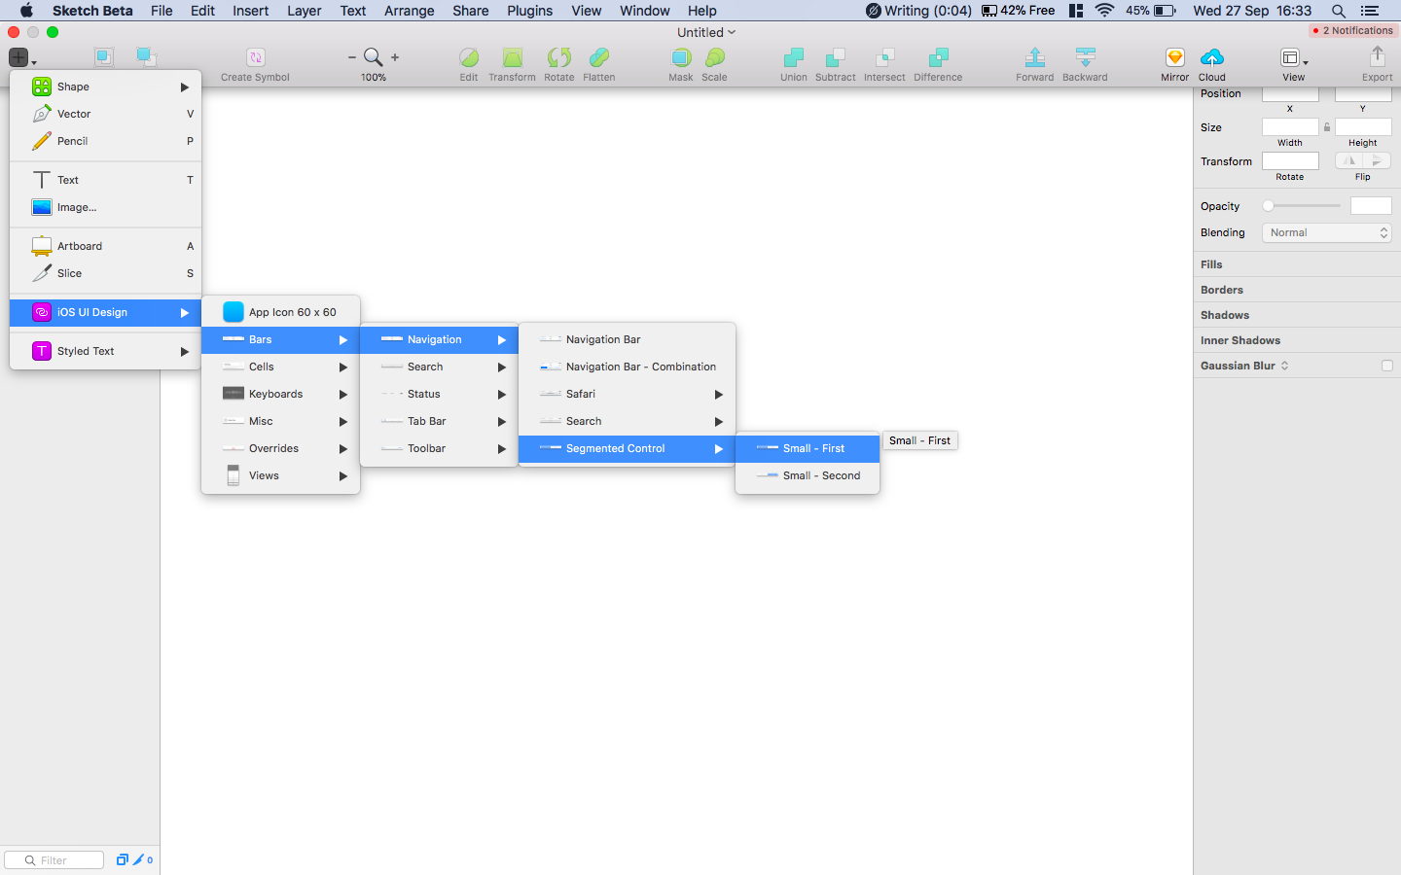Screen dimensions: 1401x875
Task: Expand the Styled Text submenu
Action: point(105,351)
